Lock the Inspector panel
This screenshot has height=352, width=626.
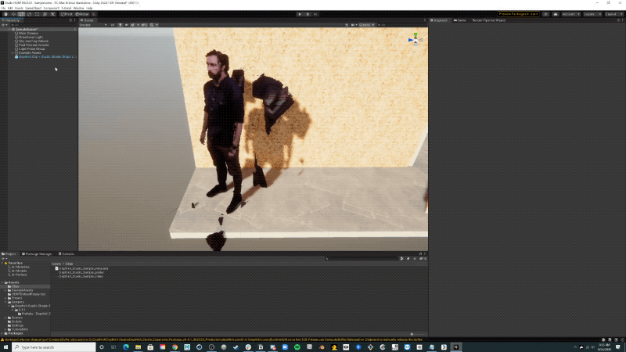pyautogui.click(x=619, y=20)
